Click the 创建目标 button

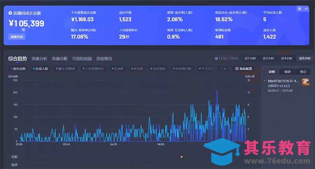tap(16, 37)
